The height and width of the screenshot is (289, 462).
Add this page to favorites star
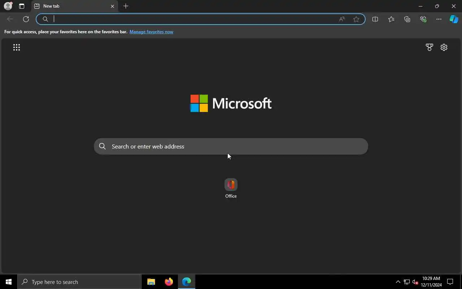(356, 19)
